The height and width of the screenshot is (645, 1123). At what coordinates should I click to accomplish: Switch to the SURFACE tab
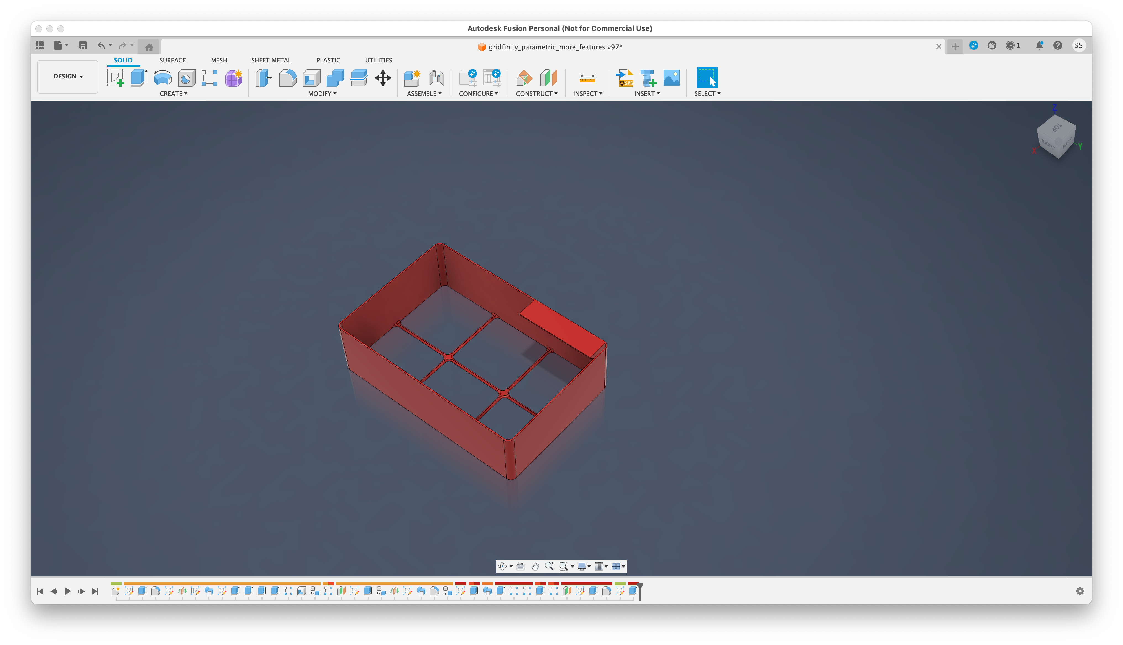point(173,60)
